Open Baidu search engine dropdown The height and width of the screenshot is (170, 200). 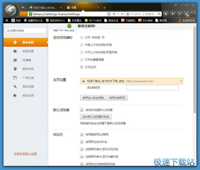click(x=129, y=14)
